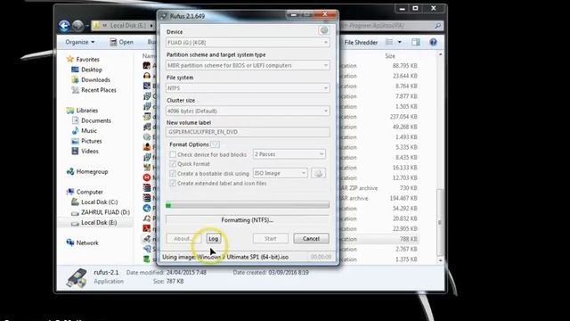The image size is (570, 321).
Task: Sort by the Size column header
Action: 390,56
